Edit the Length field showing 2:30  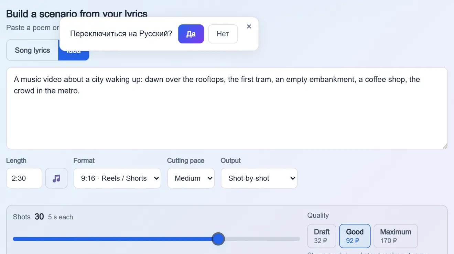tap(24, 178)
